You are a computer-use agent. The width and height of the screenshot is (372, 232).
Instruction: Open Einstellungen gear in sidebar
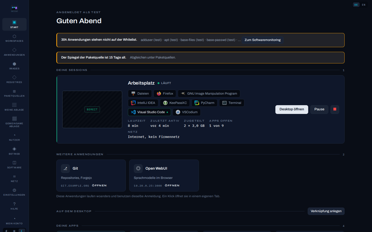pos(14,192)
